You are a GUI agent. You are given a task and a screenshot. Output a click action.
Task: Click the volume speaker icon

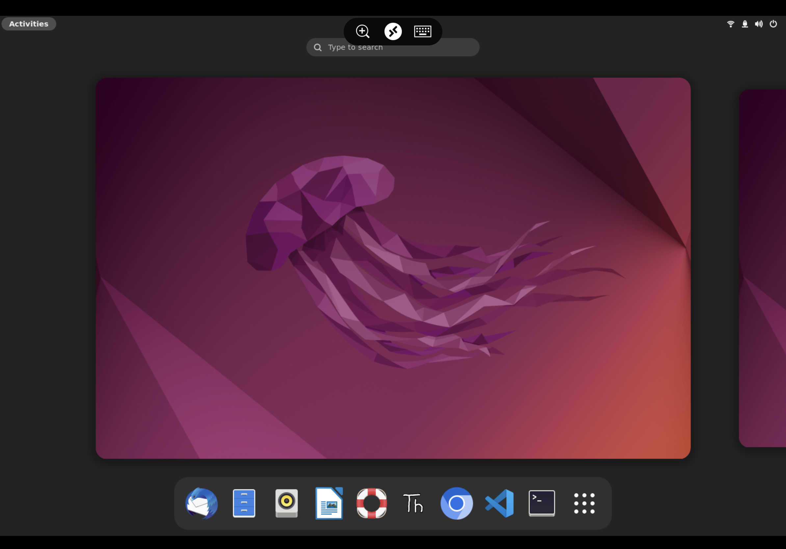click(759, 24)
